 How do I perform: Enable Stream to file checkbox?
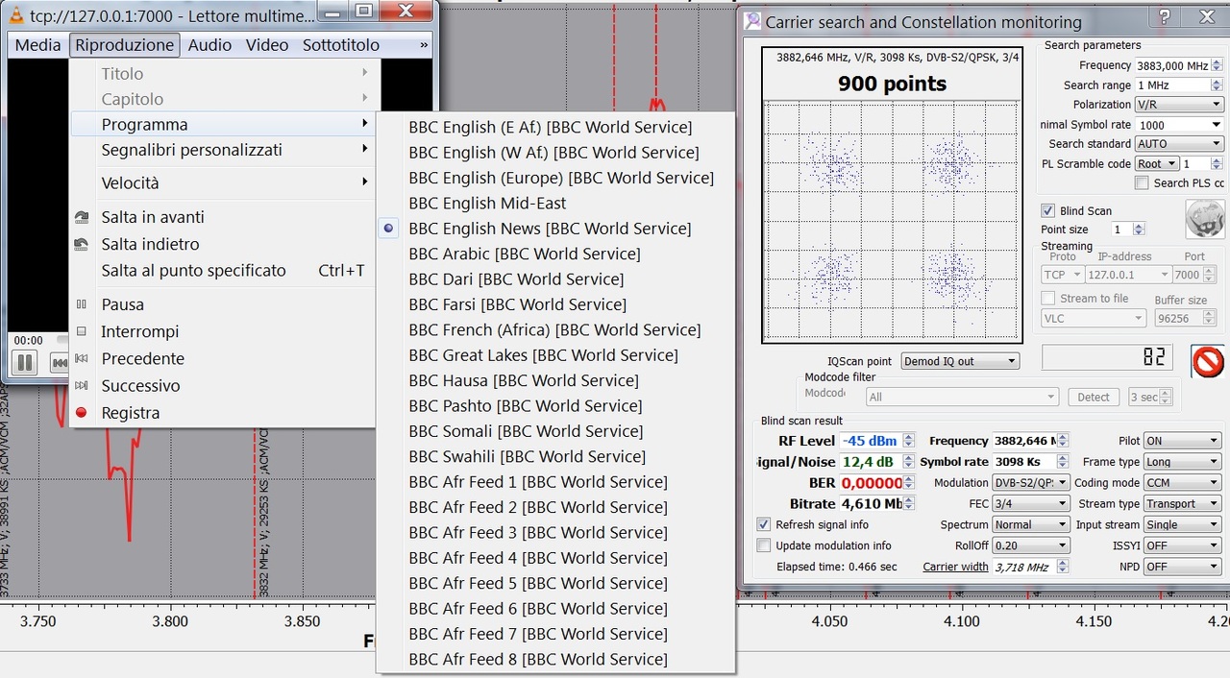tap(1048, 299)
